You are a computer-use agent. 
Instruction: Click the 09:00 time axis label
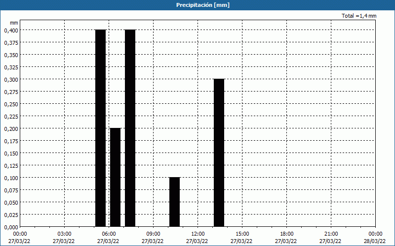tap(153, 234)
